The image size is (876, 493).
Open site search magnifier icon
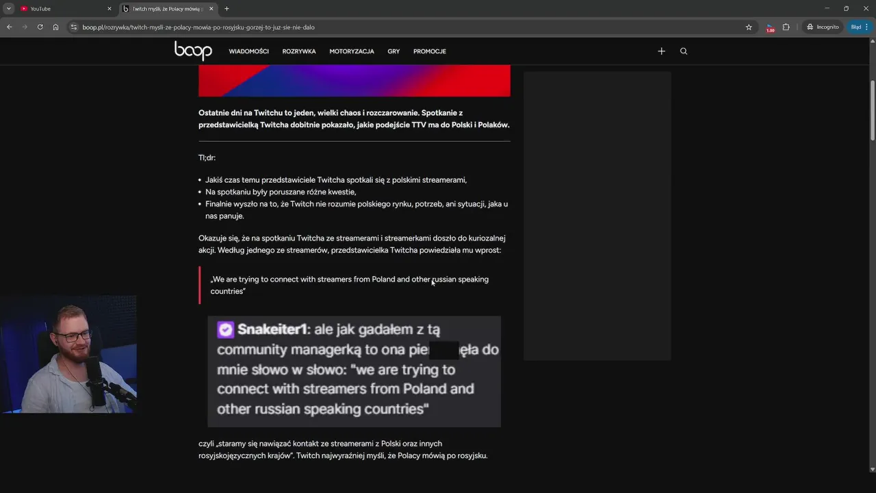click(x=684, y=51)
